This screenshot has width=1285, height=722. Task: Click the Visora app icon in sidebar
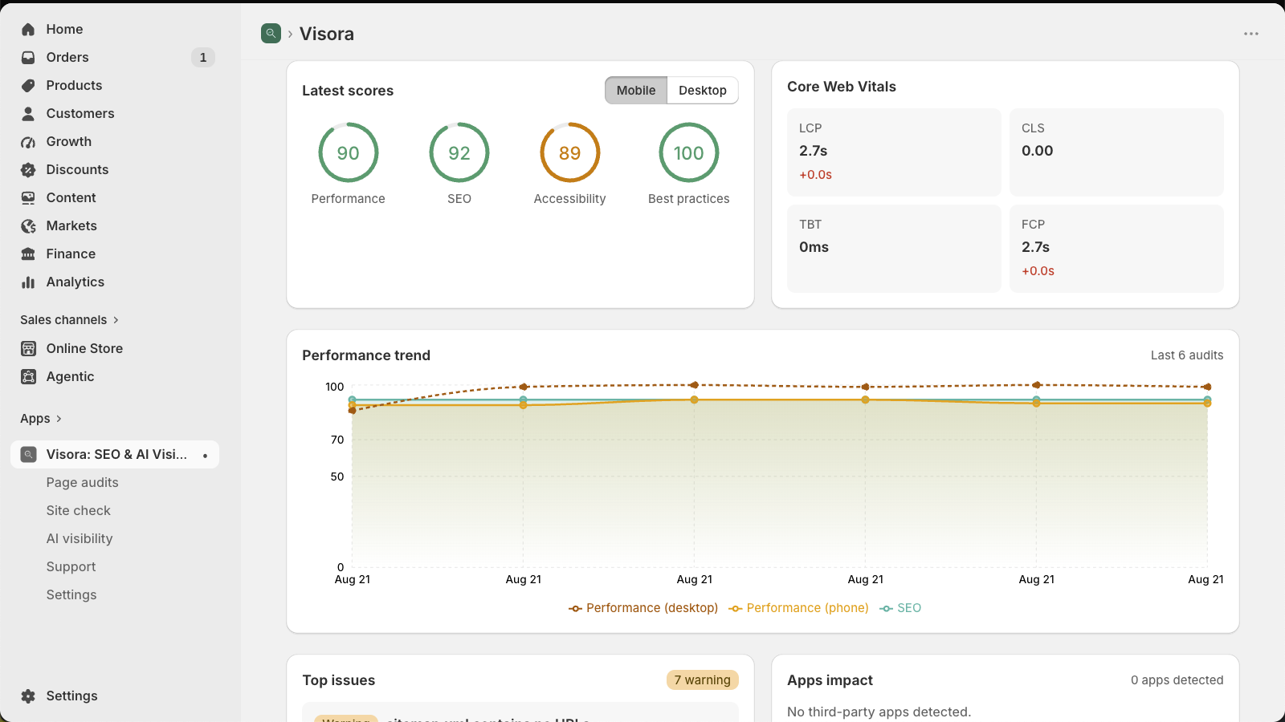pyautogui.click(x=28, y=455)
